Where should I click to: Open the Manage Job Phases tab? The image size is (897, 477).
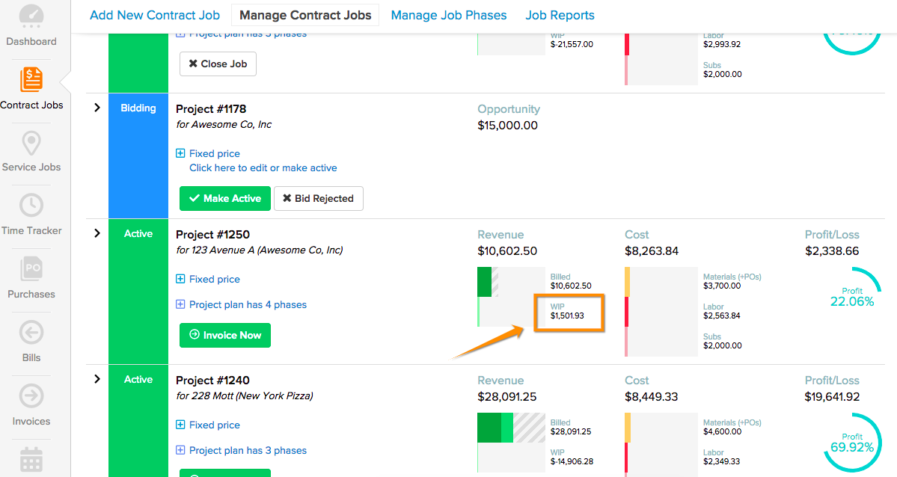tap(448, 15)
